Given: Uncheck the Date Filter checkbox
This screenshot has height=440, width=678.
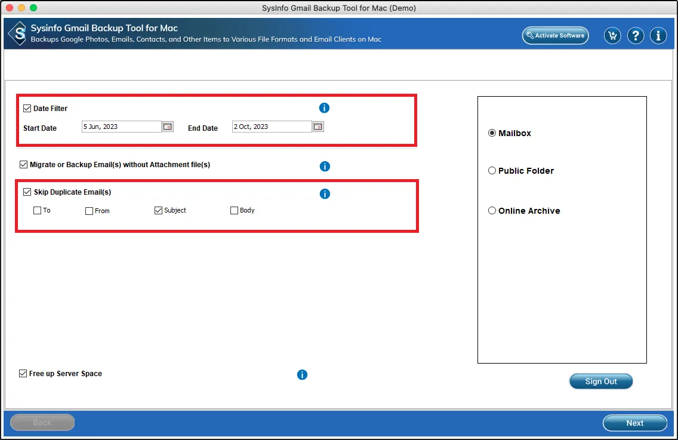Looking at the screenshot, I should [x=27, y=108].
